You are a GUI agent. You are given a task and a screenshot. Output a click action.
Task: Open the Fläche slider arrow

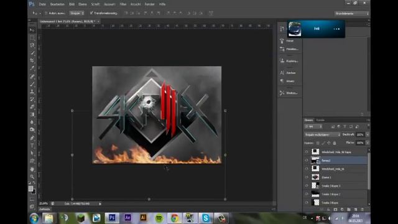point(368,143)
